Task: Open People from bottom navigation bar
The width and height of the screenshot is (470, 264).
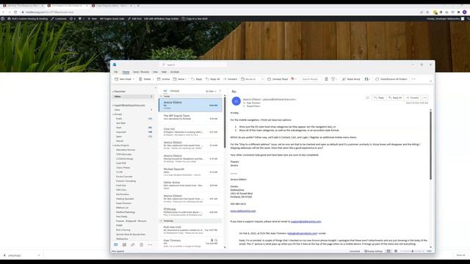Action: click(x=133, y=244)
